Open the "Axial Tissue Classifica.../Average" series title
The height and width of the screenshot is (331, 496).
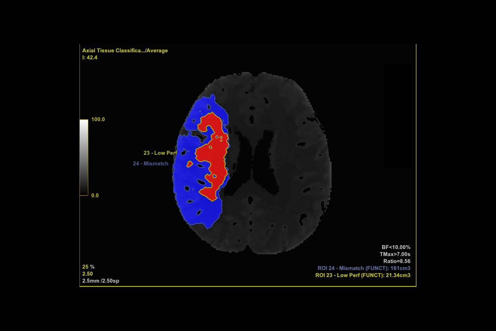pos(125,50)
